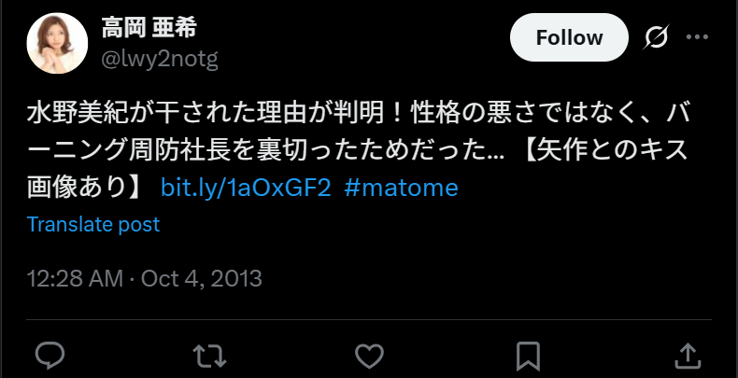Open the 高岡 亜希 display name profile
The image size is (738, 378).
(x=149, y=28)
